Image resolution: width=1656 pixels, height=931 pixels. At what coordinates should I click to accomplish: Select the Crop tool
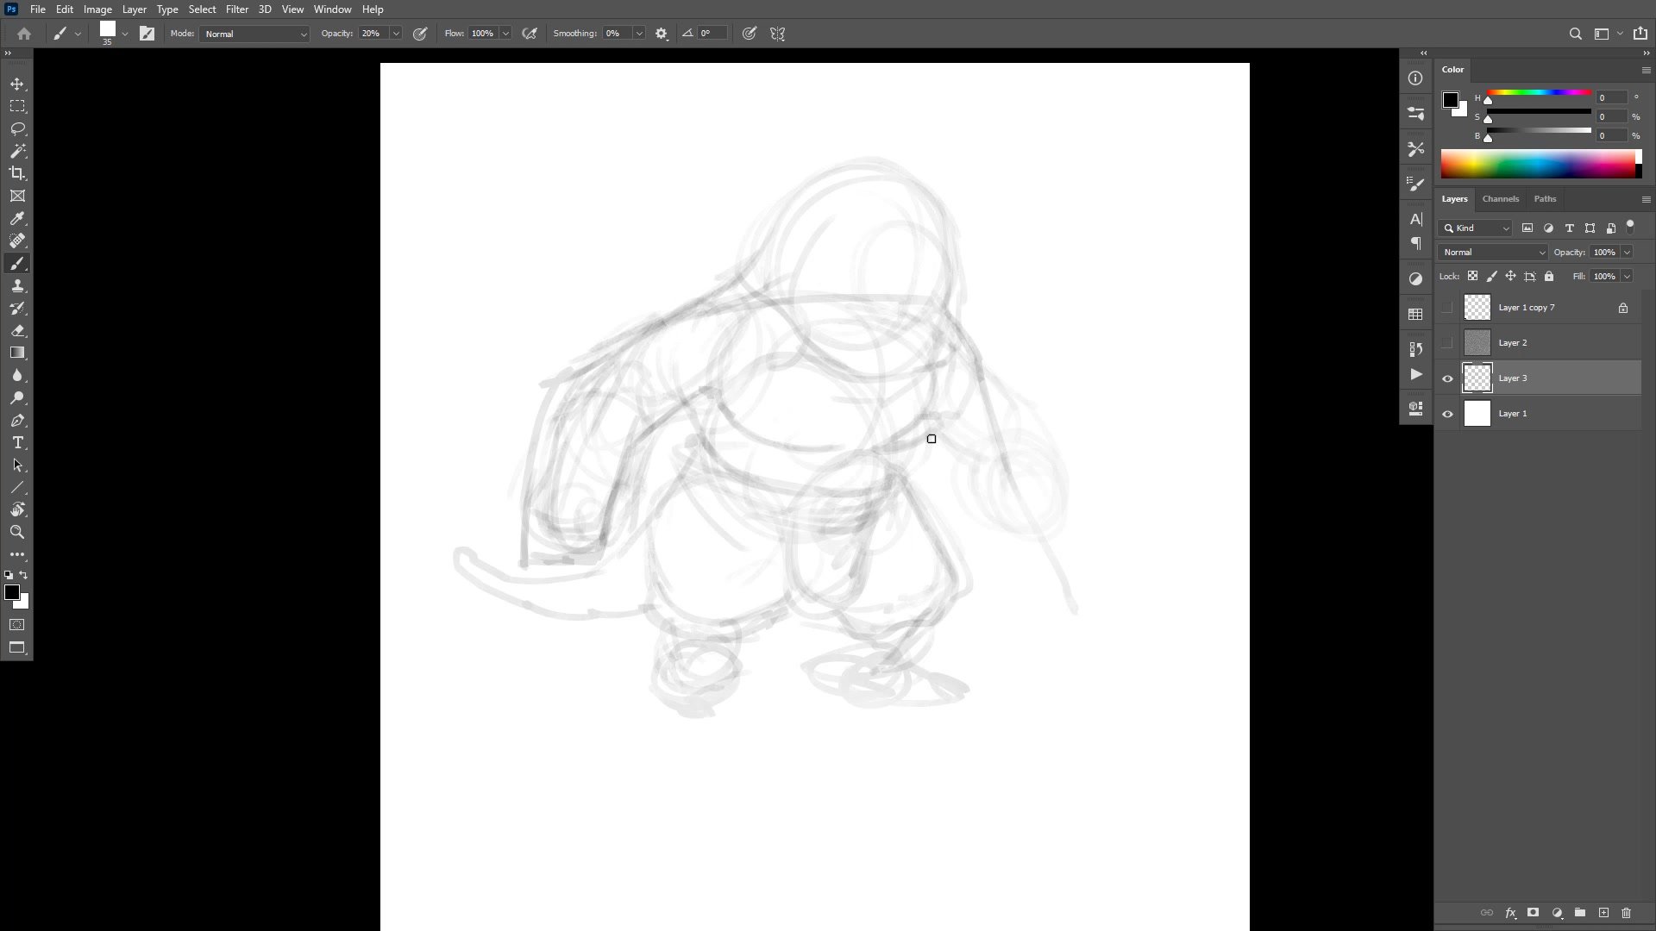(17, 173)
